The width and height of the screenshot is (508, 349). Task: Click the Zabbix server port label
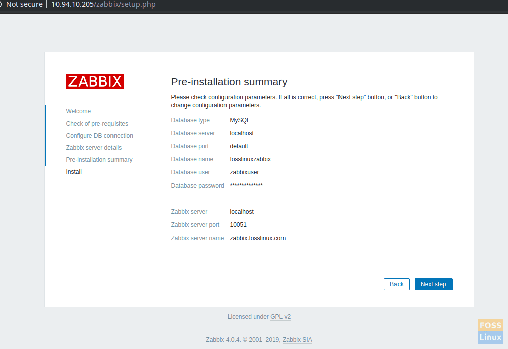click(195, 224)
